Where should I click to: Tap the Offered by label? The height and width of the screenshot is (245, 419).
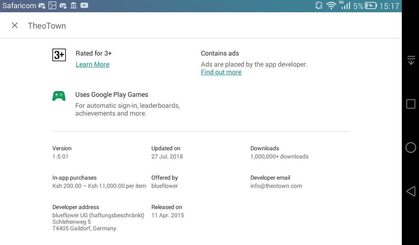click(x=164, y=178)
